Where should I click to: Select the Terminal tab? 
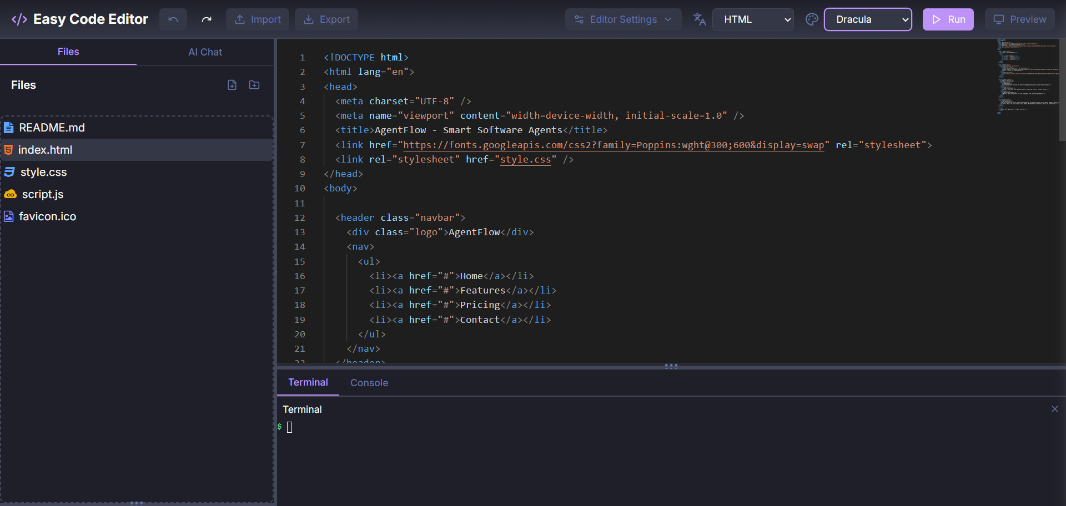(x=308, y=382)
